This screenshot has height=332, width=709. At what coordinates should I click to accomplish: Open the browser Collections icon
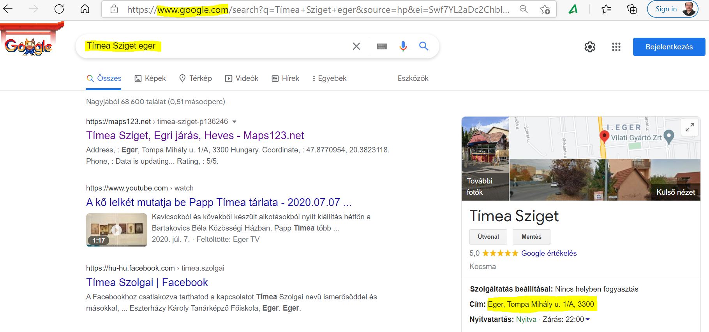[631, 9]
